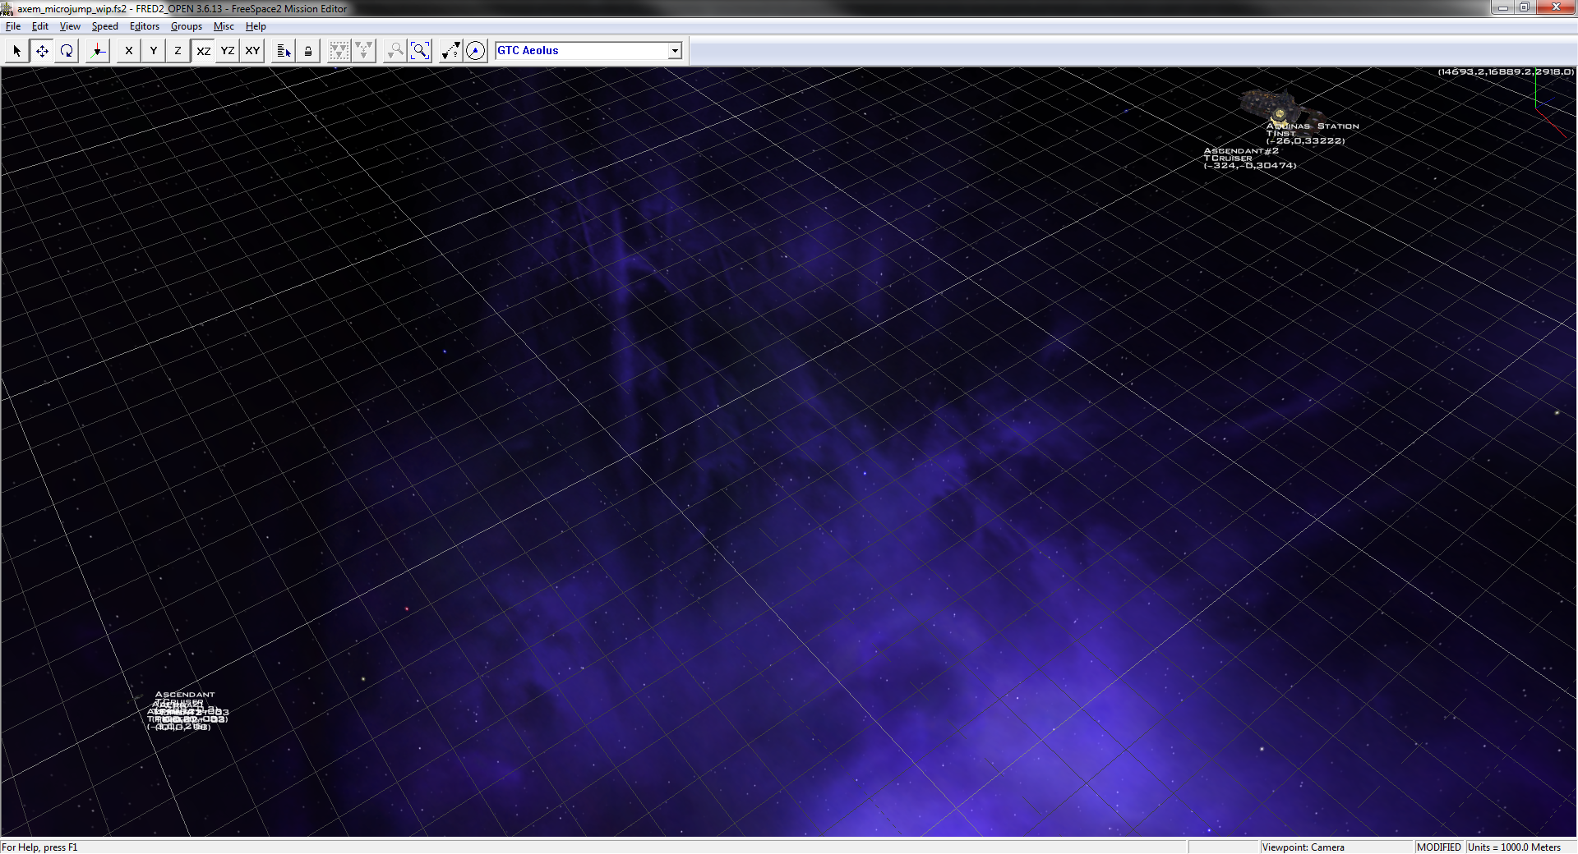Screen dimensions: 1578x854
Task: Open the Edit menu
Action: [x=40, y=26]
